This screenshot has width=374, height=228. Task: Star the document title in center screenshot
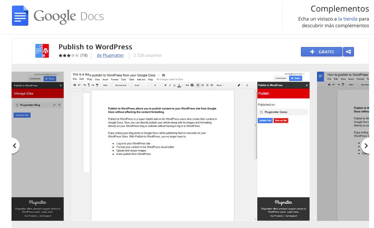[x=159, y=75]
